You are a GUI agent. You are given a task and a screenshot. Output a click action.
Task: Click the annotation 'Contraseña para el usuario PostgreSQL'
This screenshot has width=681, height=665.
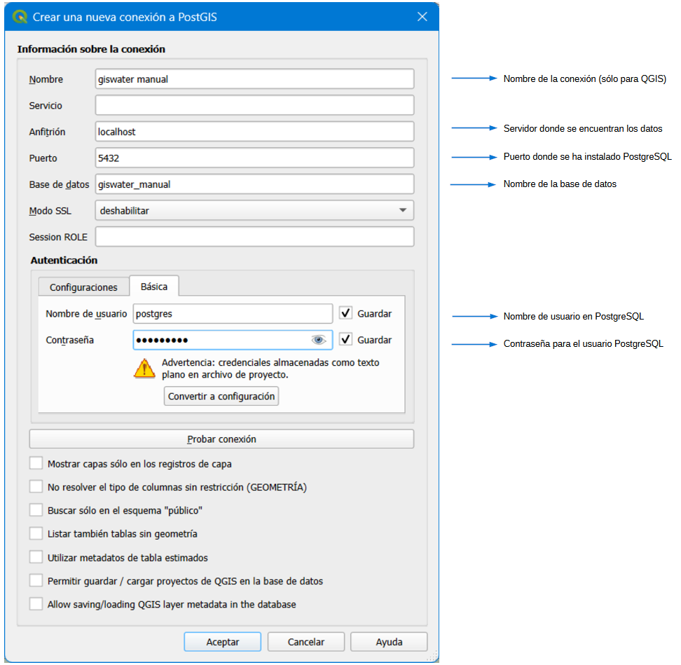click(x=584, y=343)
